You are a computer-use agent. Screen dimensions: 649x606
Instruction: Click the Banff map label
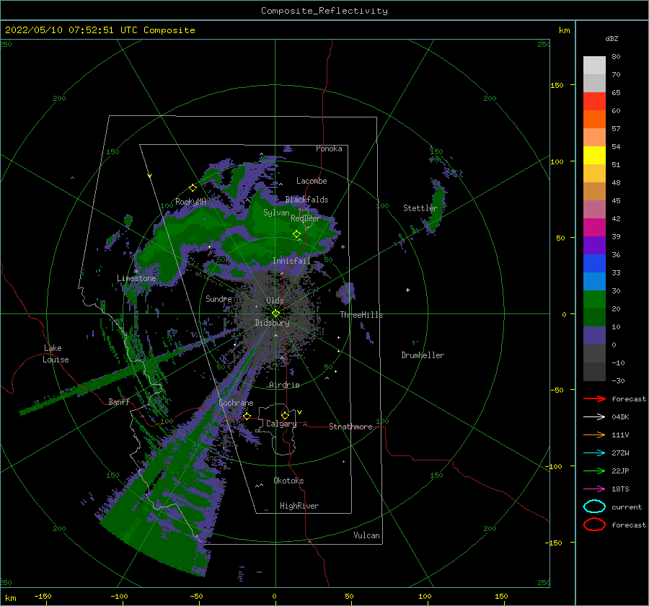[119, 401]
